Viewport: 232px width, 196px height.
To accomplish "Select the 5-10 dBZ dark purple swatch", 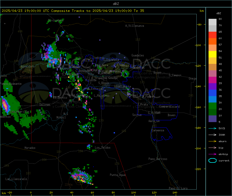I will pyautogui.click(x=212, y=119).
